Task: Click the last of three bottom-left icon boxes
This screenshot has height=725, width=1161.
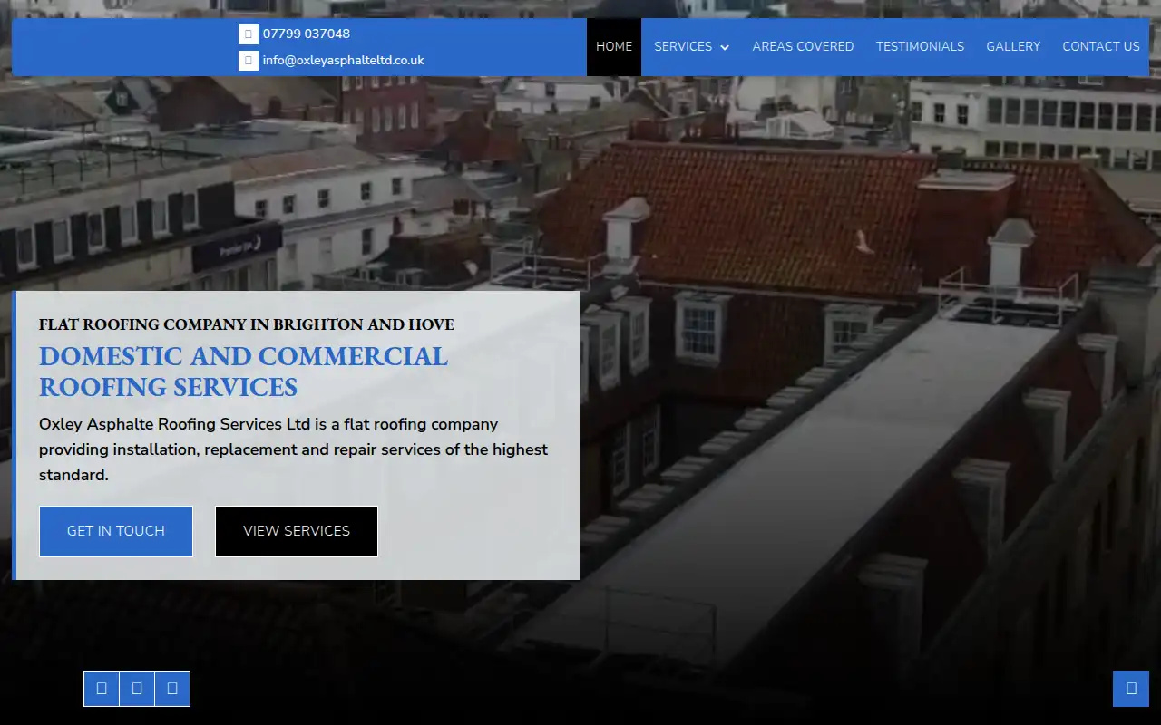Action: (172, 689)
